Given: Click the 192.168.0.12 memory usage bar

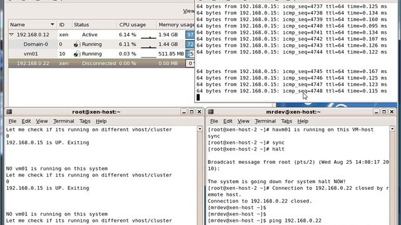Looking at the screenshot, I should point(190,34).
